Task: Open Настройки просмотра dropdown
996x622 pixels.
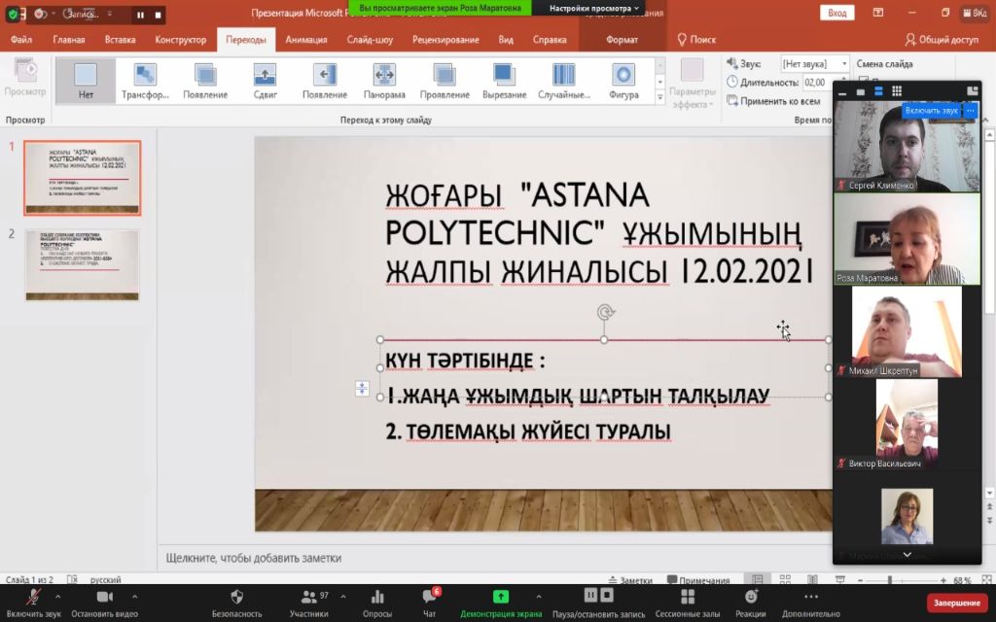Action: pyautogui.click(x=594, y=8)
